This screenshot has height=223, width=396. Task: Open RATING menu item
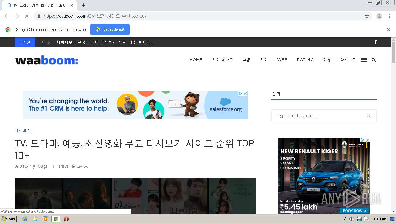(x=305, y=60)
